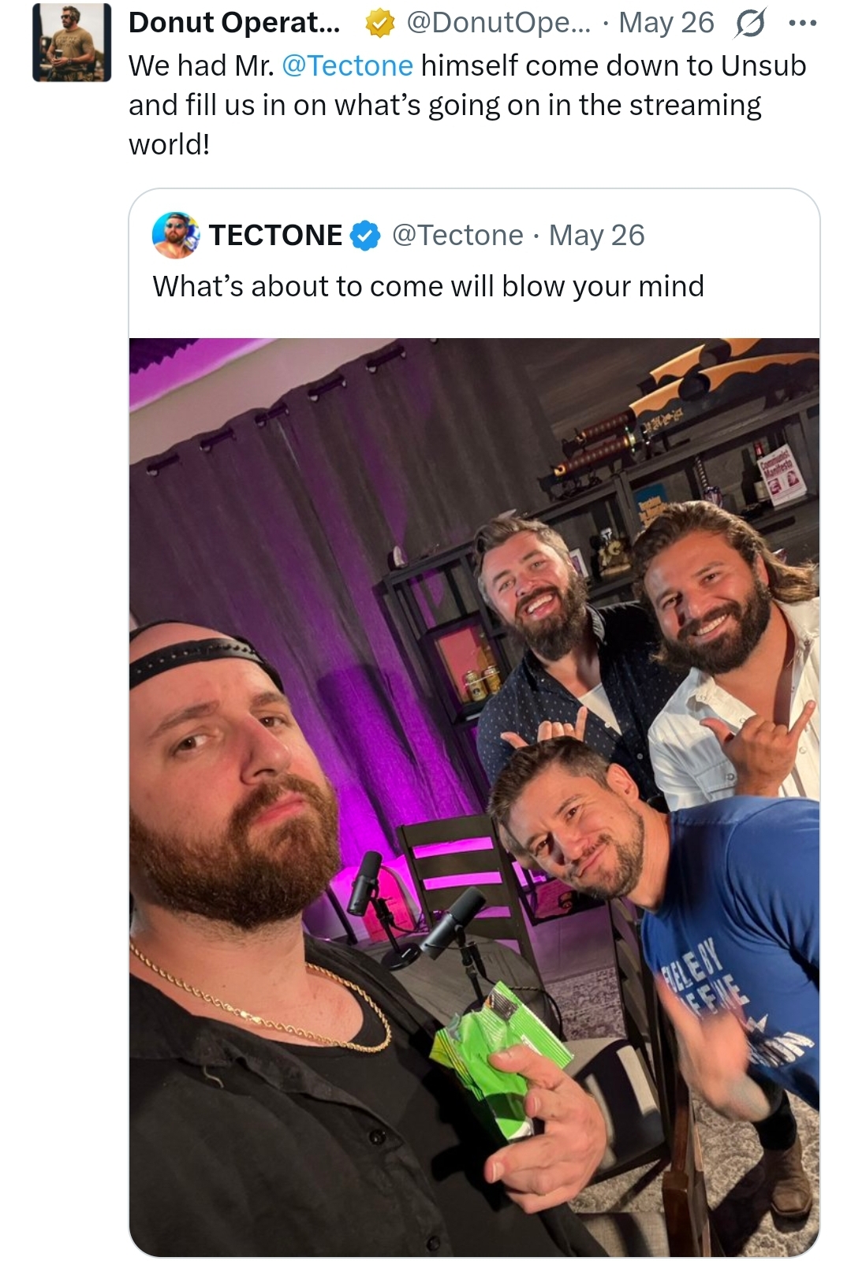Open the three-dot more options menu
The width and height of the screenshot is (851, 1261).
[x=802, y=24]
